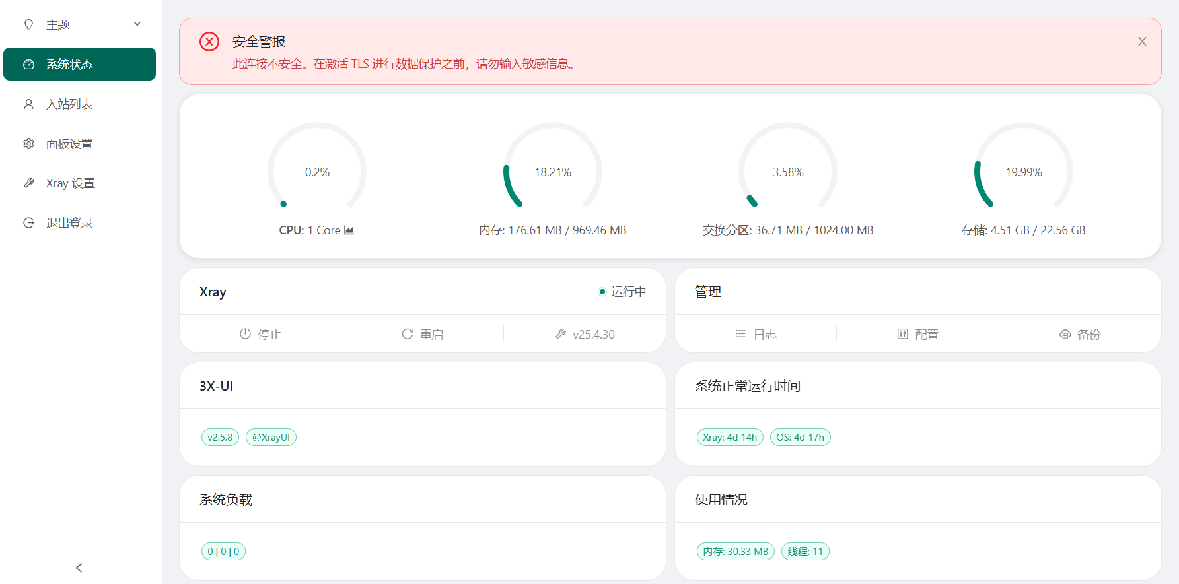Click the user icon beside 入站列表
The image size is (1179, 584).
click(28, 104)
